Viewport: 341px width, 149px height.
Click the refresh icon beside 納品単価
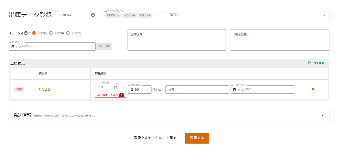point(160,89)
